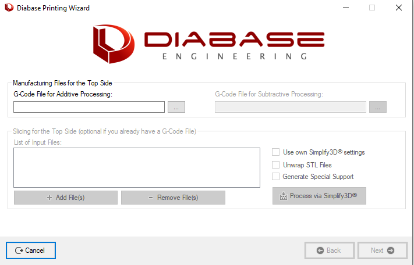Viewport: 414px width, 265px height.
Task: Click Remove File(s) button
Action: 173,198
